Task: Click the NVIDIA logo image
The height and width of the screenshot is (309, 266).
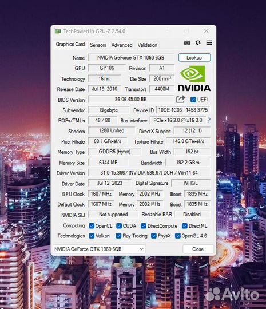Action: [x=194, y=78]
